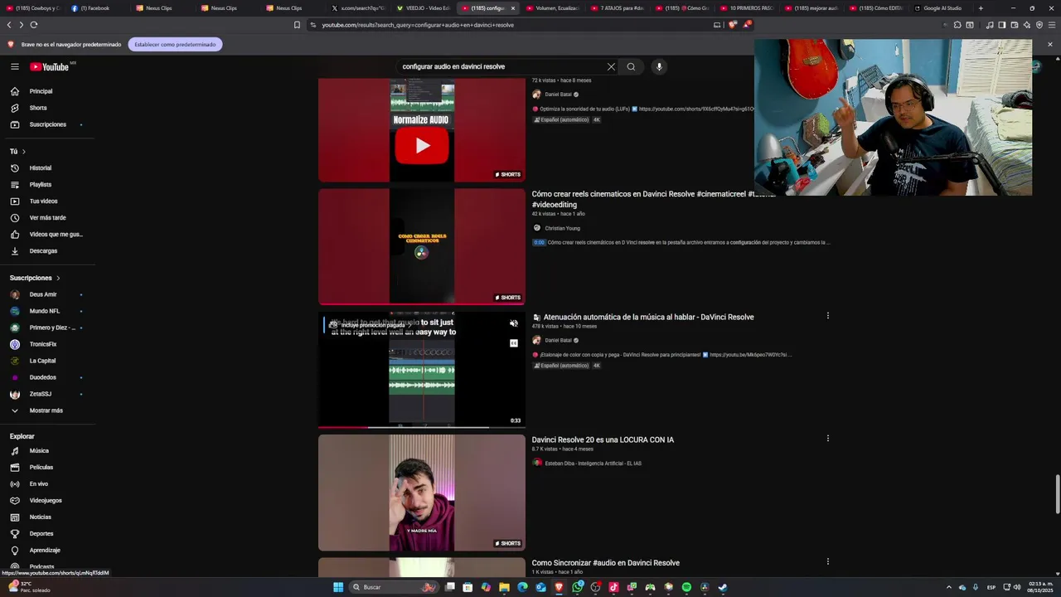Open Esteban Diba channel link
1061x597 pixels.
(x=593, y=464)
